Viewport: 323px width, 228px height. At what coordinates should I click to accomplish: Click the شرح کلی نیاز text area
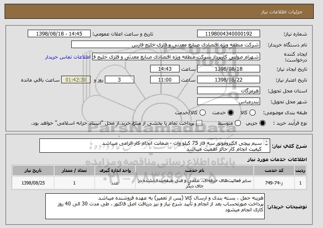pyautogui.click(x=155, y=146)
